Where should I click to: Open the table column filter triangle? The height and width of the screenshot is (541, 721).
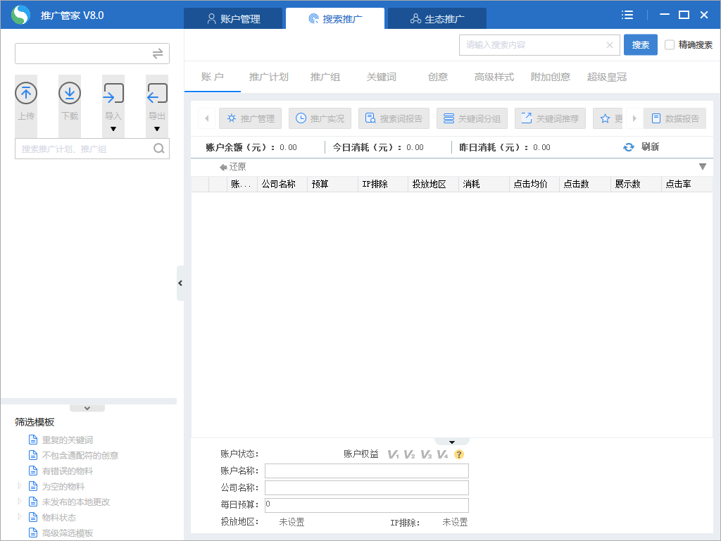[702, 167]
